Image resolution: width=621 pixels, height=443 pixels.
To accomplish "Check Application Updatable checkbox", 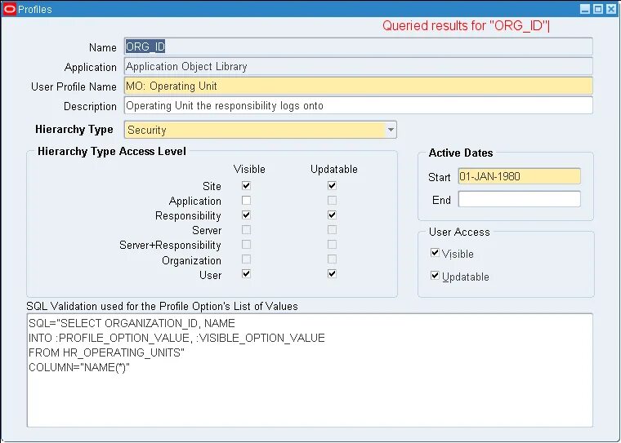I will [x=332, y=200].
